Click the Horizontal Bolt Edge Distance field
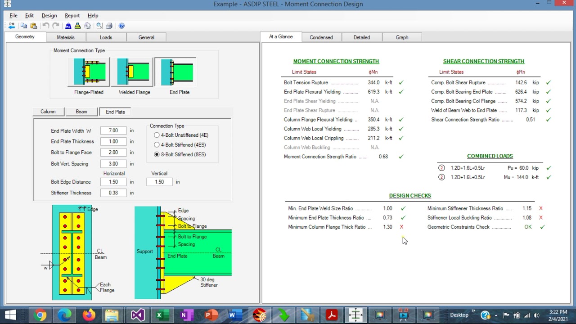 (x=113, y=182)
